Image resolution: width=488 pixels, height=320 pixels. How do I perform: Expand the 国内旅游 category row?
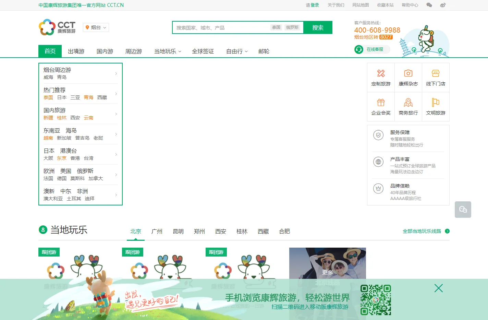[81, 114]
